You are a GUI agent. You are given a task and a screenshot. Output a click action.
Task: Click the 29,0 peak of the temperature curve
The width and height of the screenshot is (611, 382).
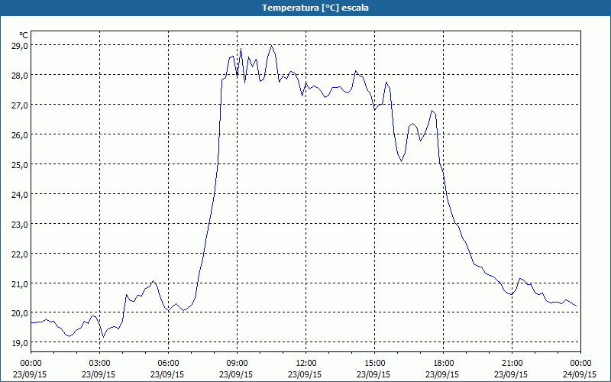click(x=272, y=45)
